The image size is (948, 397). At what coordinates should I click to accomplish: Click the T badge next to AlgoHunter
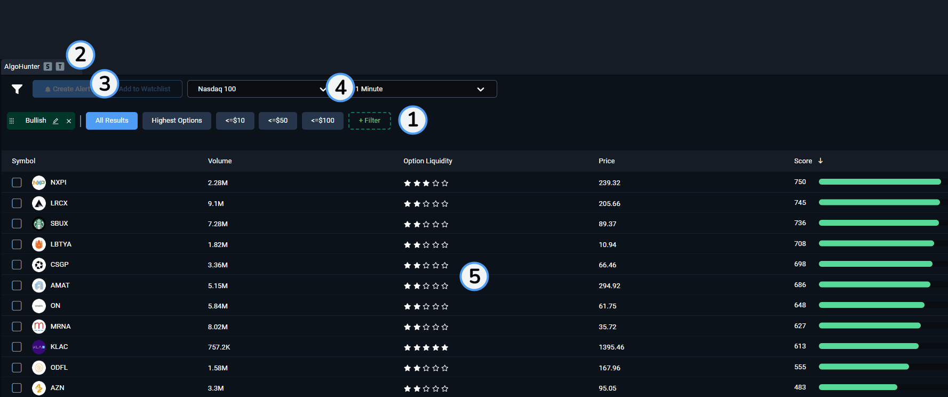(60, 67)
